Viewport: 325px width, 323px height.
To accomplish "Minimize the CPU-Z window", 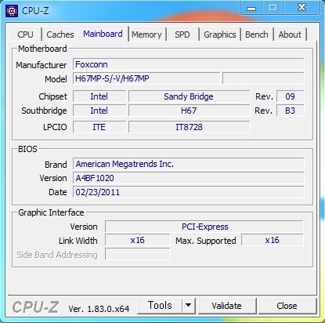I will (251, 9).
